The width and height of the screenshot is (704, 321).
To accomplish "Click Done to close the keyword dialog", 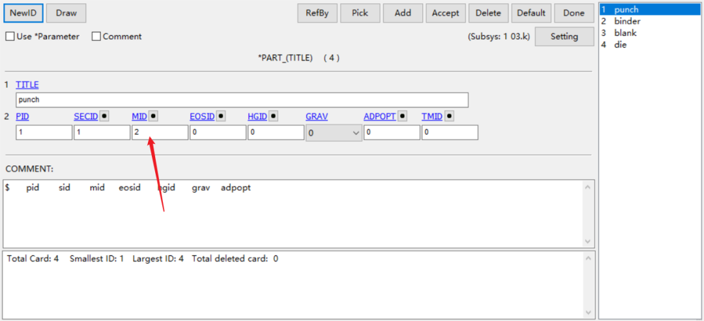I will point(574,13).
